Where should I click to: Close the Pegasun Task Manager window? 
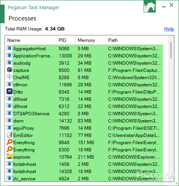(x=171, y=5)
